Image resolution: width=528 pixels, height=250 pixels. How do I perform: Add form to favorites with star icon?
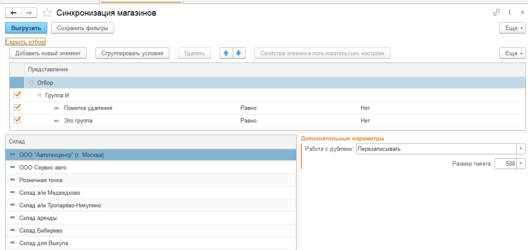(x=46, y=13)
